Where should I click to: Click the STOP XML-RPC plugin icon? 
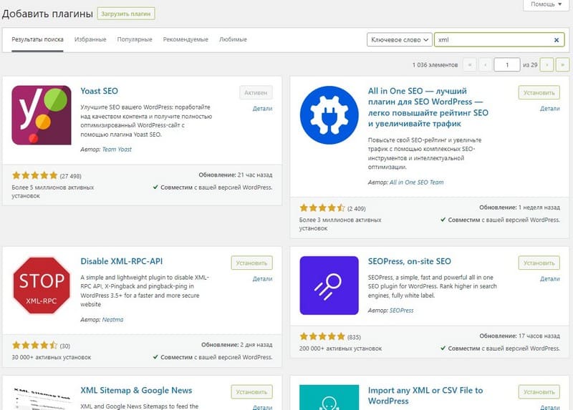pos(42,285)
